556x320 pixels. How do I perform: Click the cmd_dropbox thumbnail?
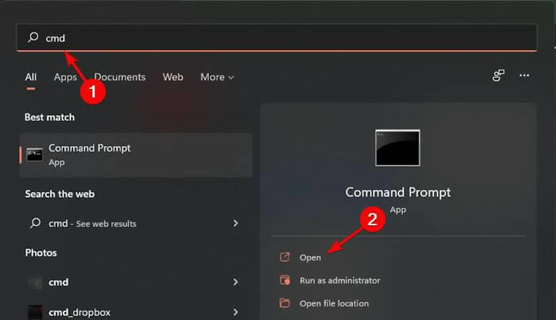click(x=35, y=312)
